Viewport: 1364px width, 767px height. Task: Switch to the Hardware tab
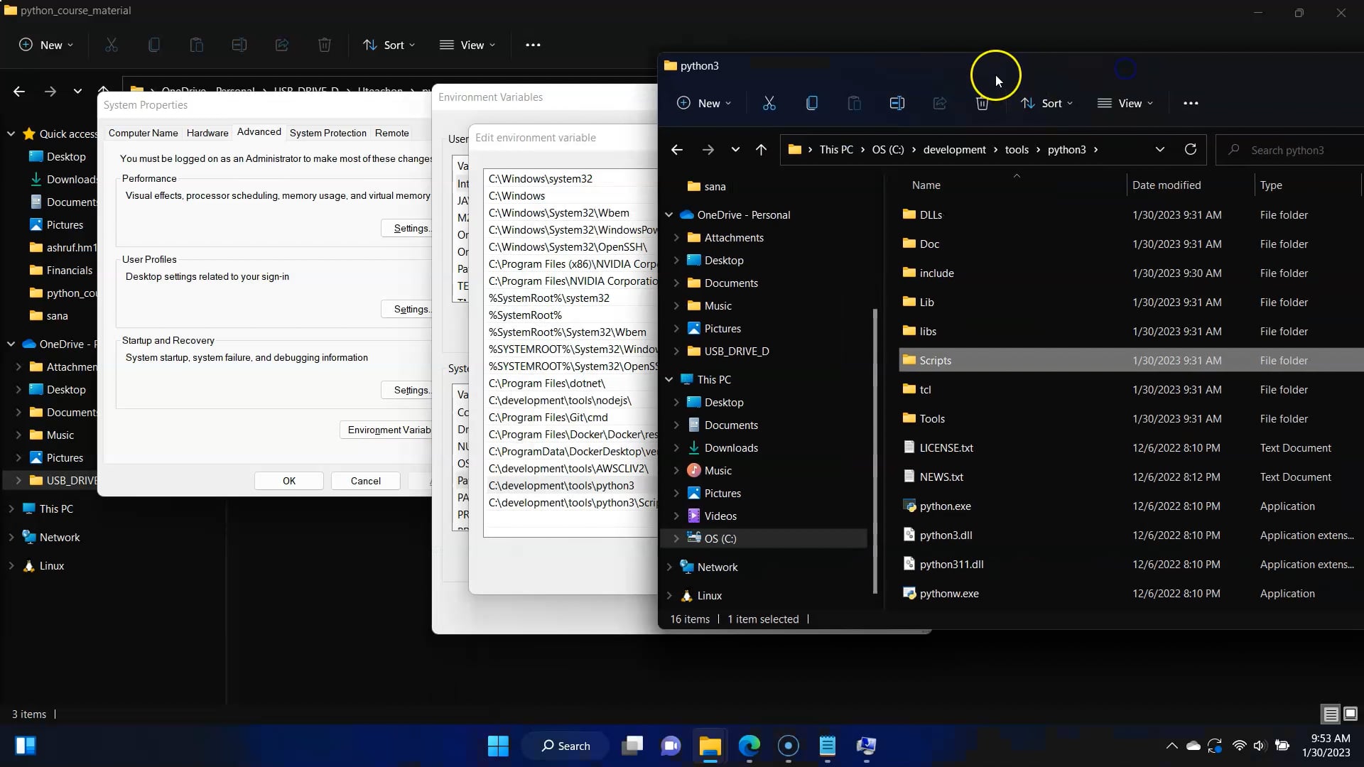click(207, 133)
